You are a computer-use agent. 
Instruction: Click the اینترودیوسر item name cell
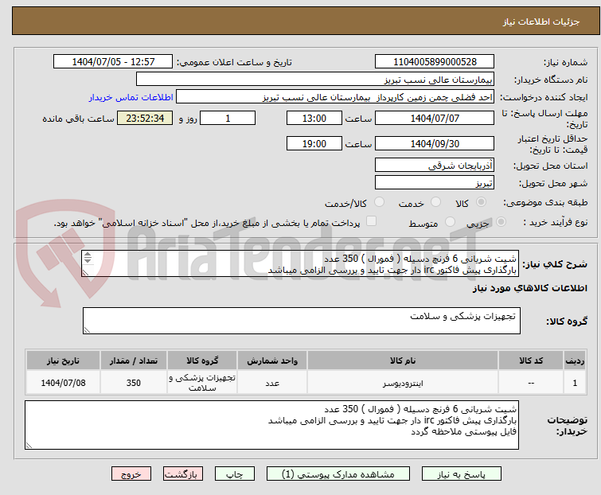(x=403, y=383)
